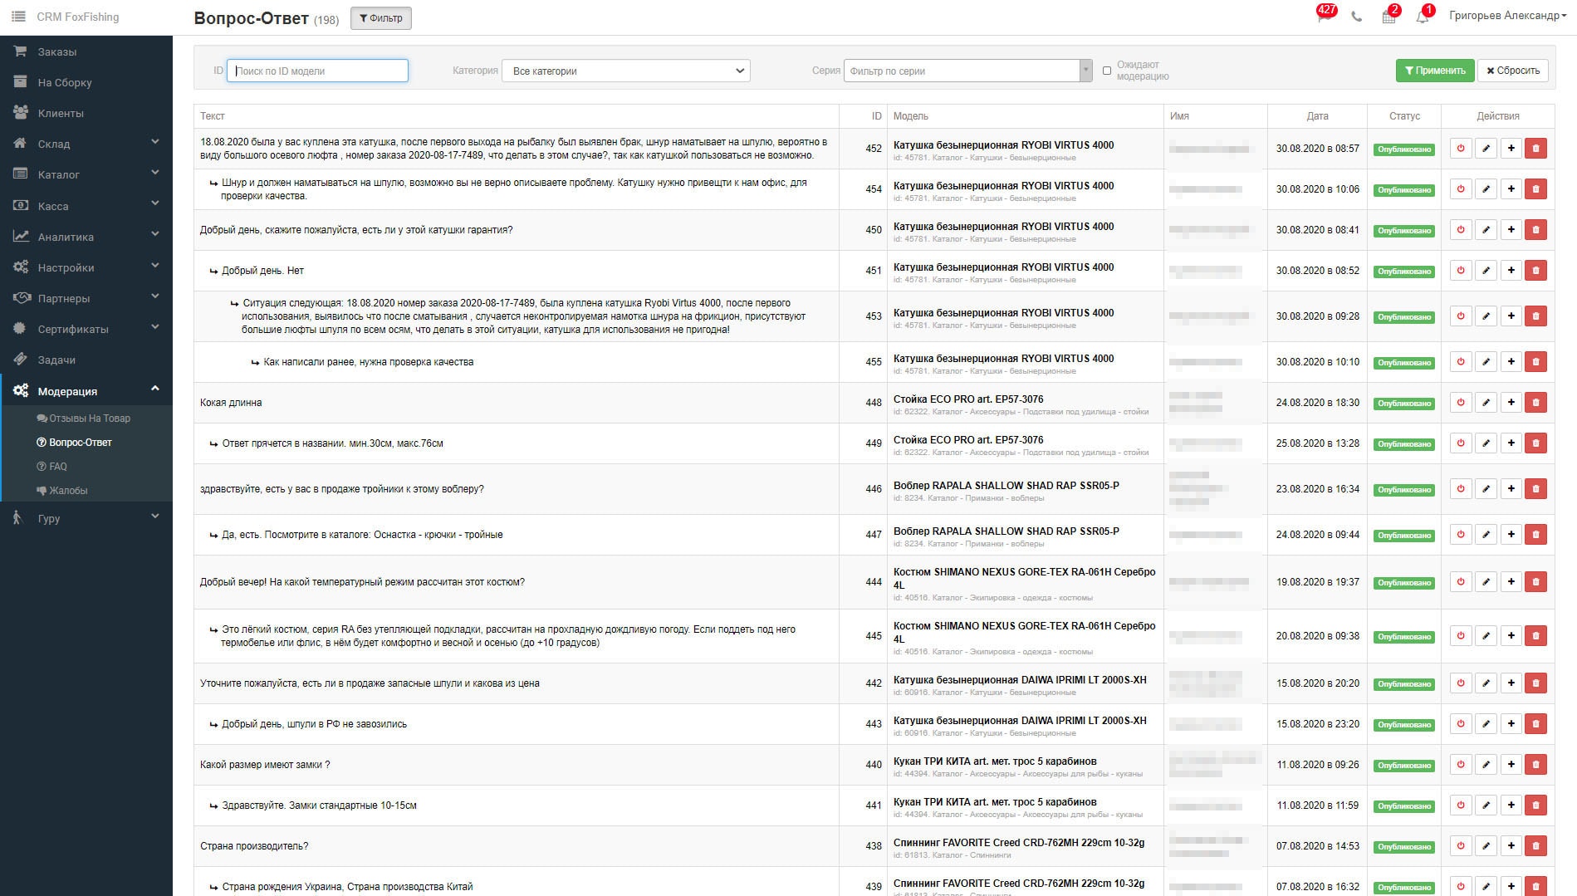
Task: Delete entry ID 443 with trash icon
Action: [x=1535, y=724]
